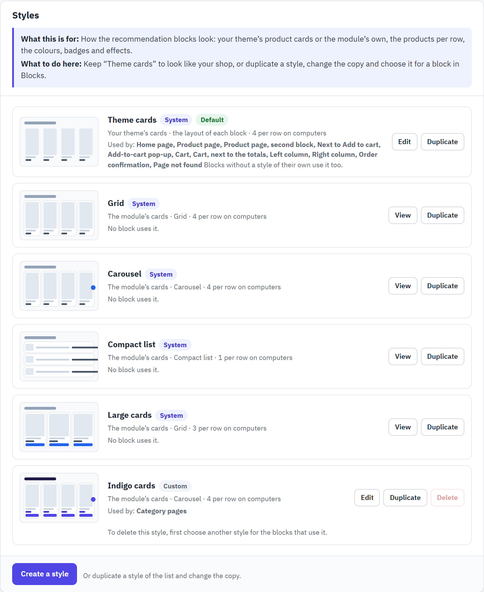Screen dimensions: 484x592
Task: Click the "Theme cards" style title
Action: (132, 120)
